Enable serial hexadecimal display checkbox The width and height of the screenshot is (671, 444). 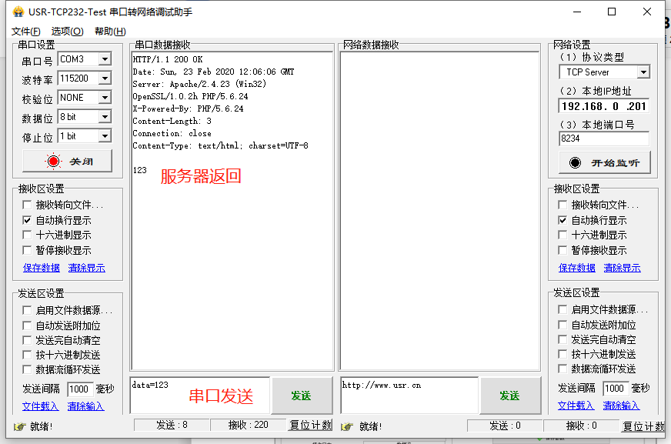point(28,235)
